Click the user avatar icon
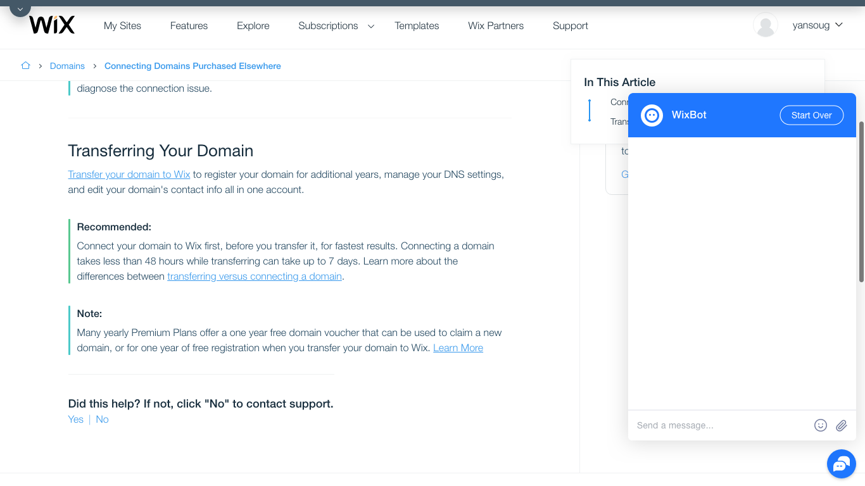 766,25
